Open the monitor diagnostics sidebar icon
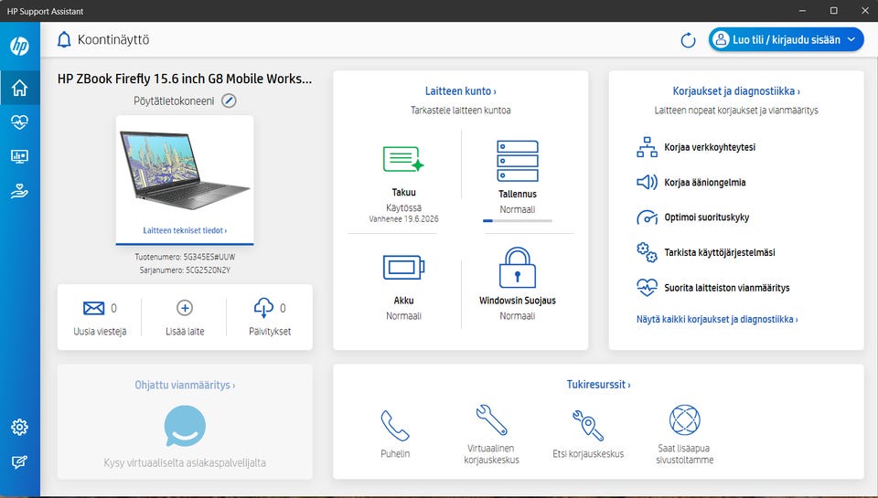The width and height of the screenshot is (878, 498). 19,156
